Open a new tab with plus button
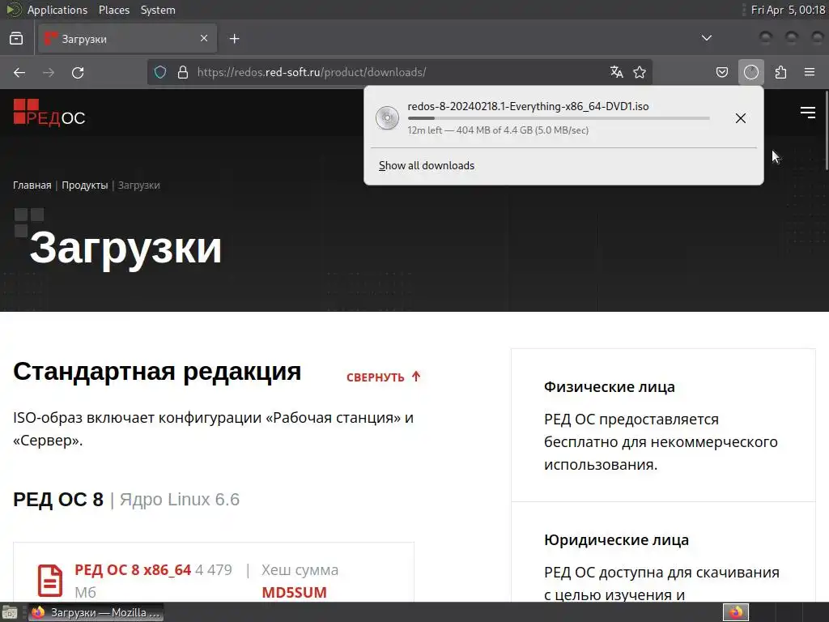Viewport: 829px width, 622px height. (235, 39)
